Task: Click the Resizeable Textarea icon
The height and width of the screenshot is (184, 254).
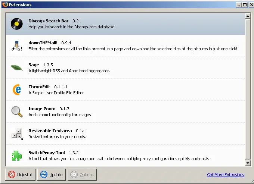Action: [x=17, y=134]
